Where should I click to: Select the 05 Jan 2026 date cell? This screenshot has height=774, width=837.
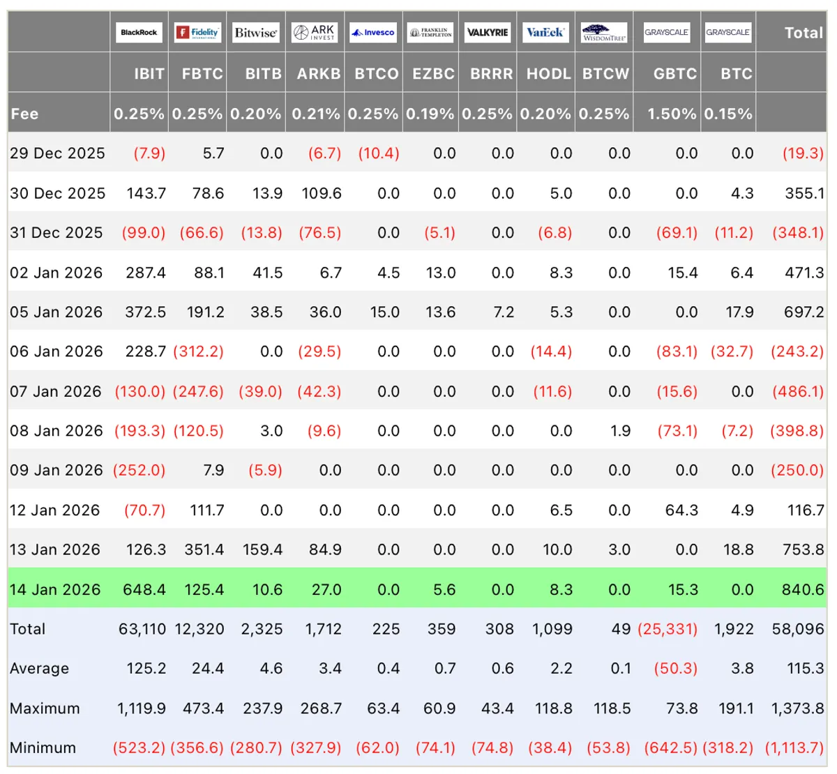click(56, 312)
